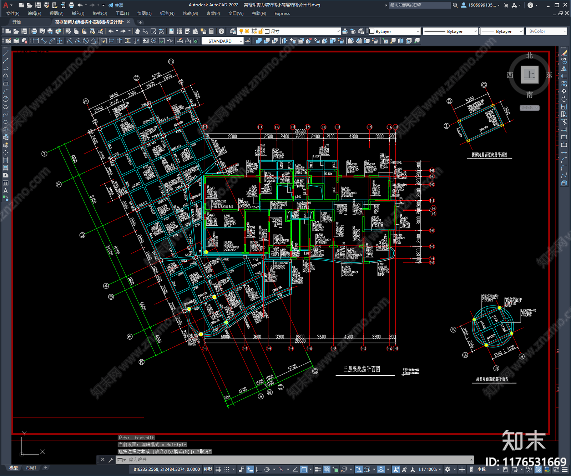Screen dimensions: 571x476
Task: Click the Diameter Dimension tool icon
Action: (x=86, y=41)
